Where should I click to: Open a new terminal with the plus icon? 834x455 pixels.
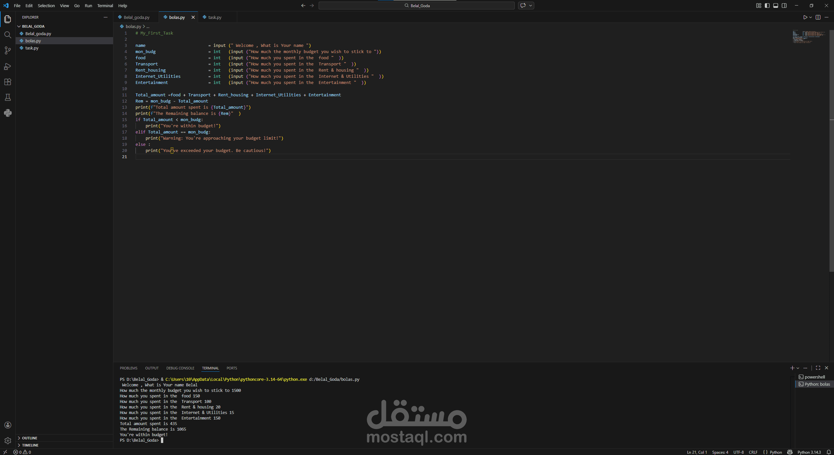click(792, 368)
